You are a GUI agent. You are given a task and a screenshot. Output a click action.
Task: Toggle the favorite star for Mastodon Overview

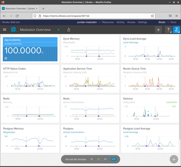tap(58, 30)
